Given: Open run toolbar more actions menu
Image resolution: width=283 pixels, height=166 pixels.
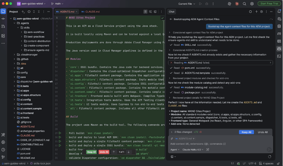Looking at the screenshot, I should 213,4.
